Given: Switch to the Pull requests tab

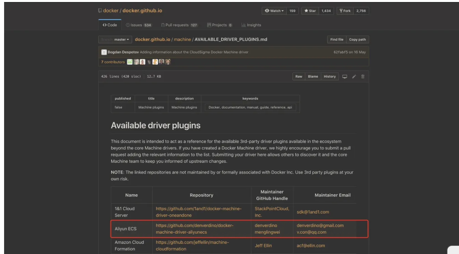Looking at the screenshot, I should 180,25.
